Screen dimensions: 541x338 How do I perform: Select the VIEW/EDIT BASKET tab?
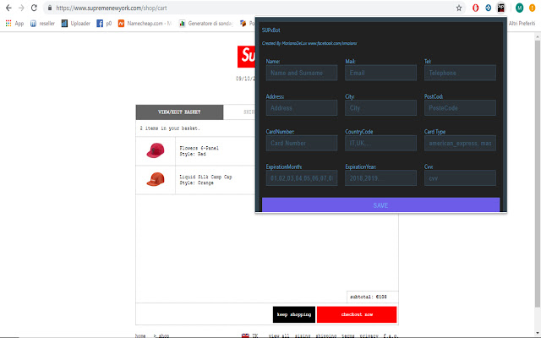click(x=179, y=112)
